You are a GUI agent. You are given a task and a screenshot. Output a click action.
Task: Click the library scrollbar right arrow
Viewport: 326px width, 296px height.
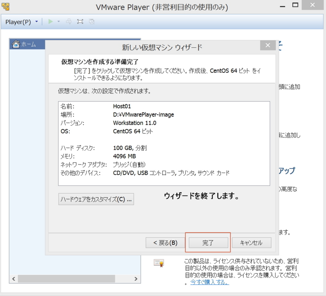(x=136, y=279)
